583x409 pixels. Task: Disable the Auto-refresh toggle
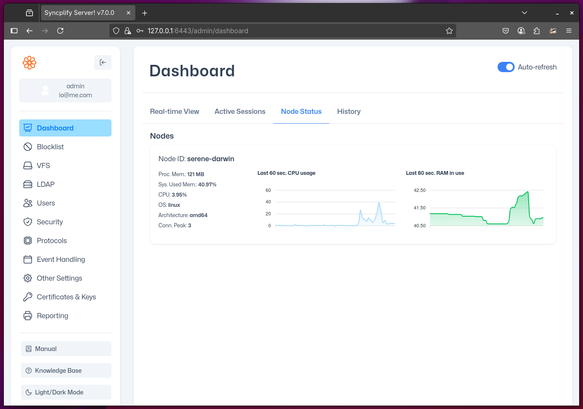pyautogui.click(x=506, y=67)
